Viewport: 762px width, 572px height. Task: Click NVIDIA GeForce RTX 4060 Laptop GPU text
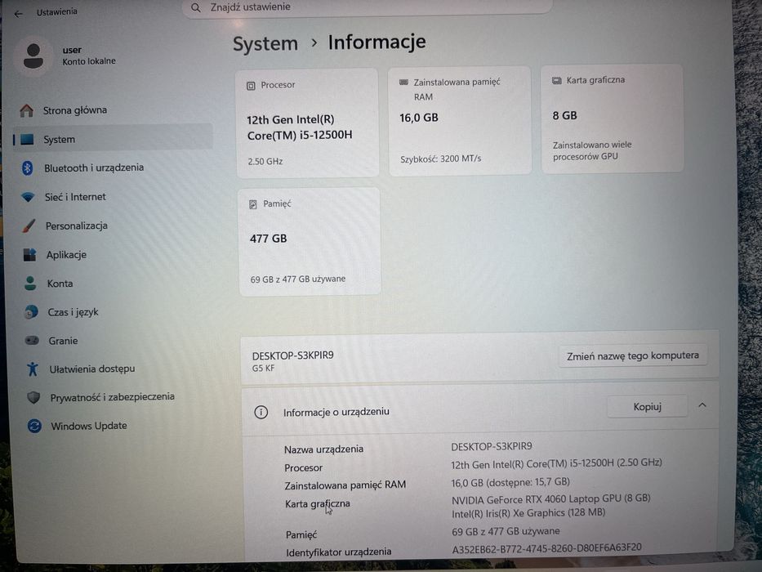(x=550, y=499)
